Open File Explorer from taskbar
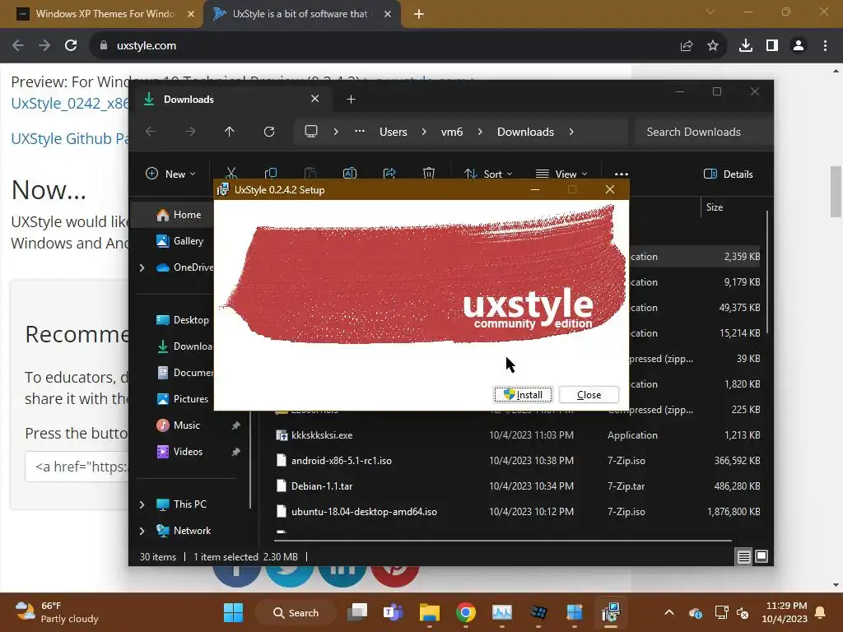Screen dimensions: 843x632 tap(430, 612)
